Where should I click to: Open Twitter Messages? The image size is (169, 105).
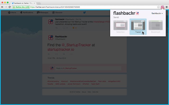[x=43, y=13]
